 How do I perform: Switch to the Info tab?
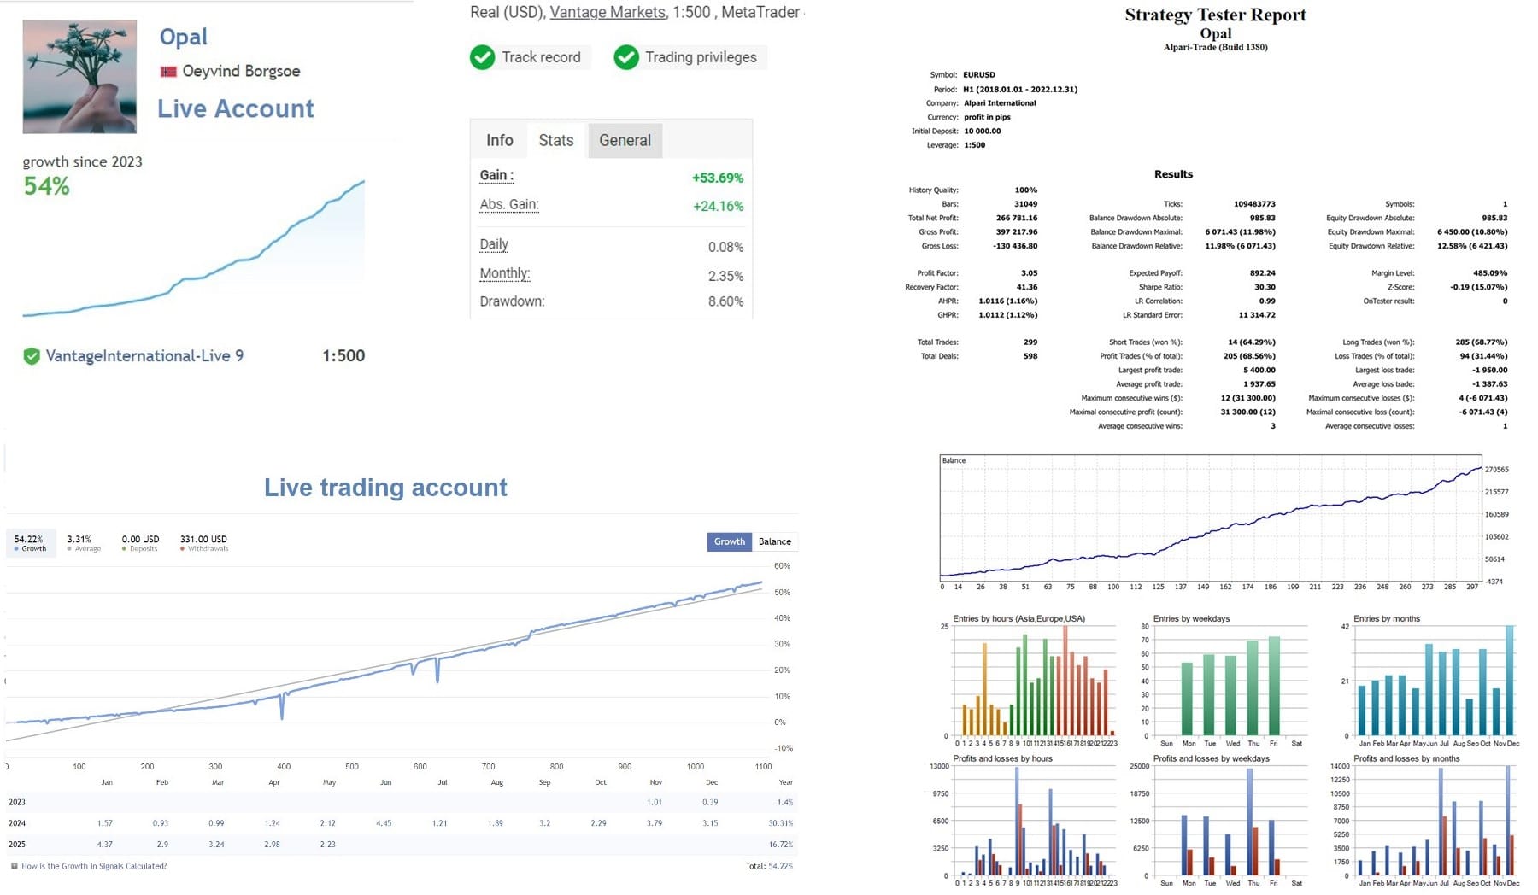[499, 140]
